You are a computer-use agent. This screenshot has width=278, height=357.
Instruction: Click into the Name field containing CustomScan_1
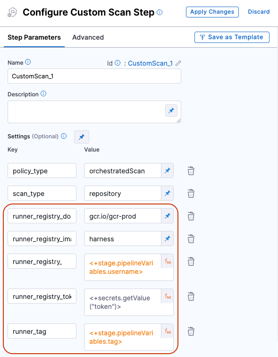point(94,76)
